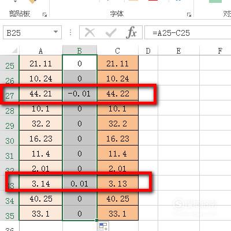Click the Enter checkmark icon in formula bar

(111, 32)
